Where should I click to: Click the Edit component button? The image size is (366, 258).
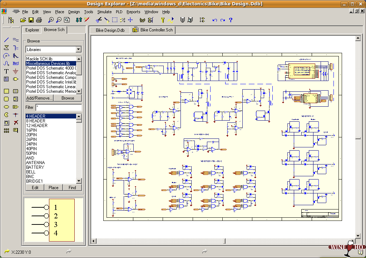tap(35, 188)
